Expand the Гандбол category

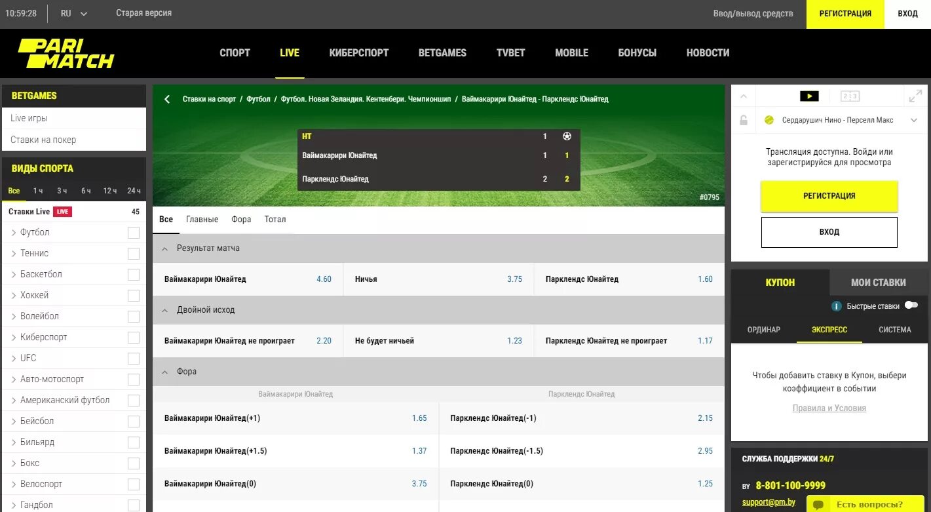(14, 505)
